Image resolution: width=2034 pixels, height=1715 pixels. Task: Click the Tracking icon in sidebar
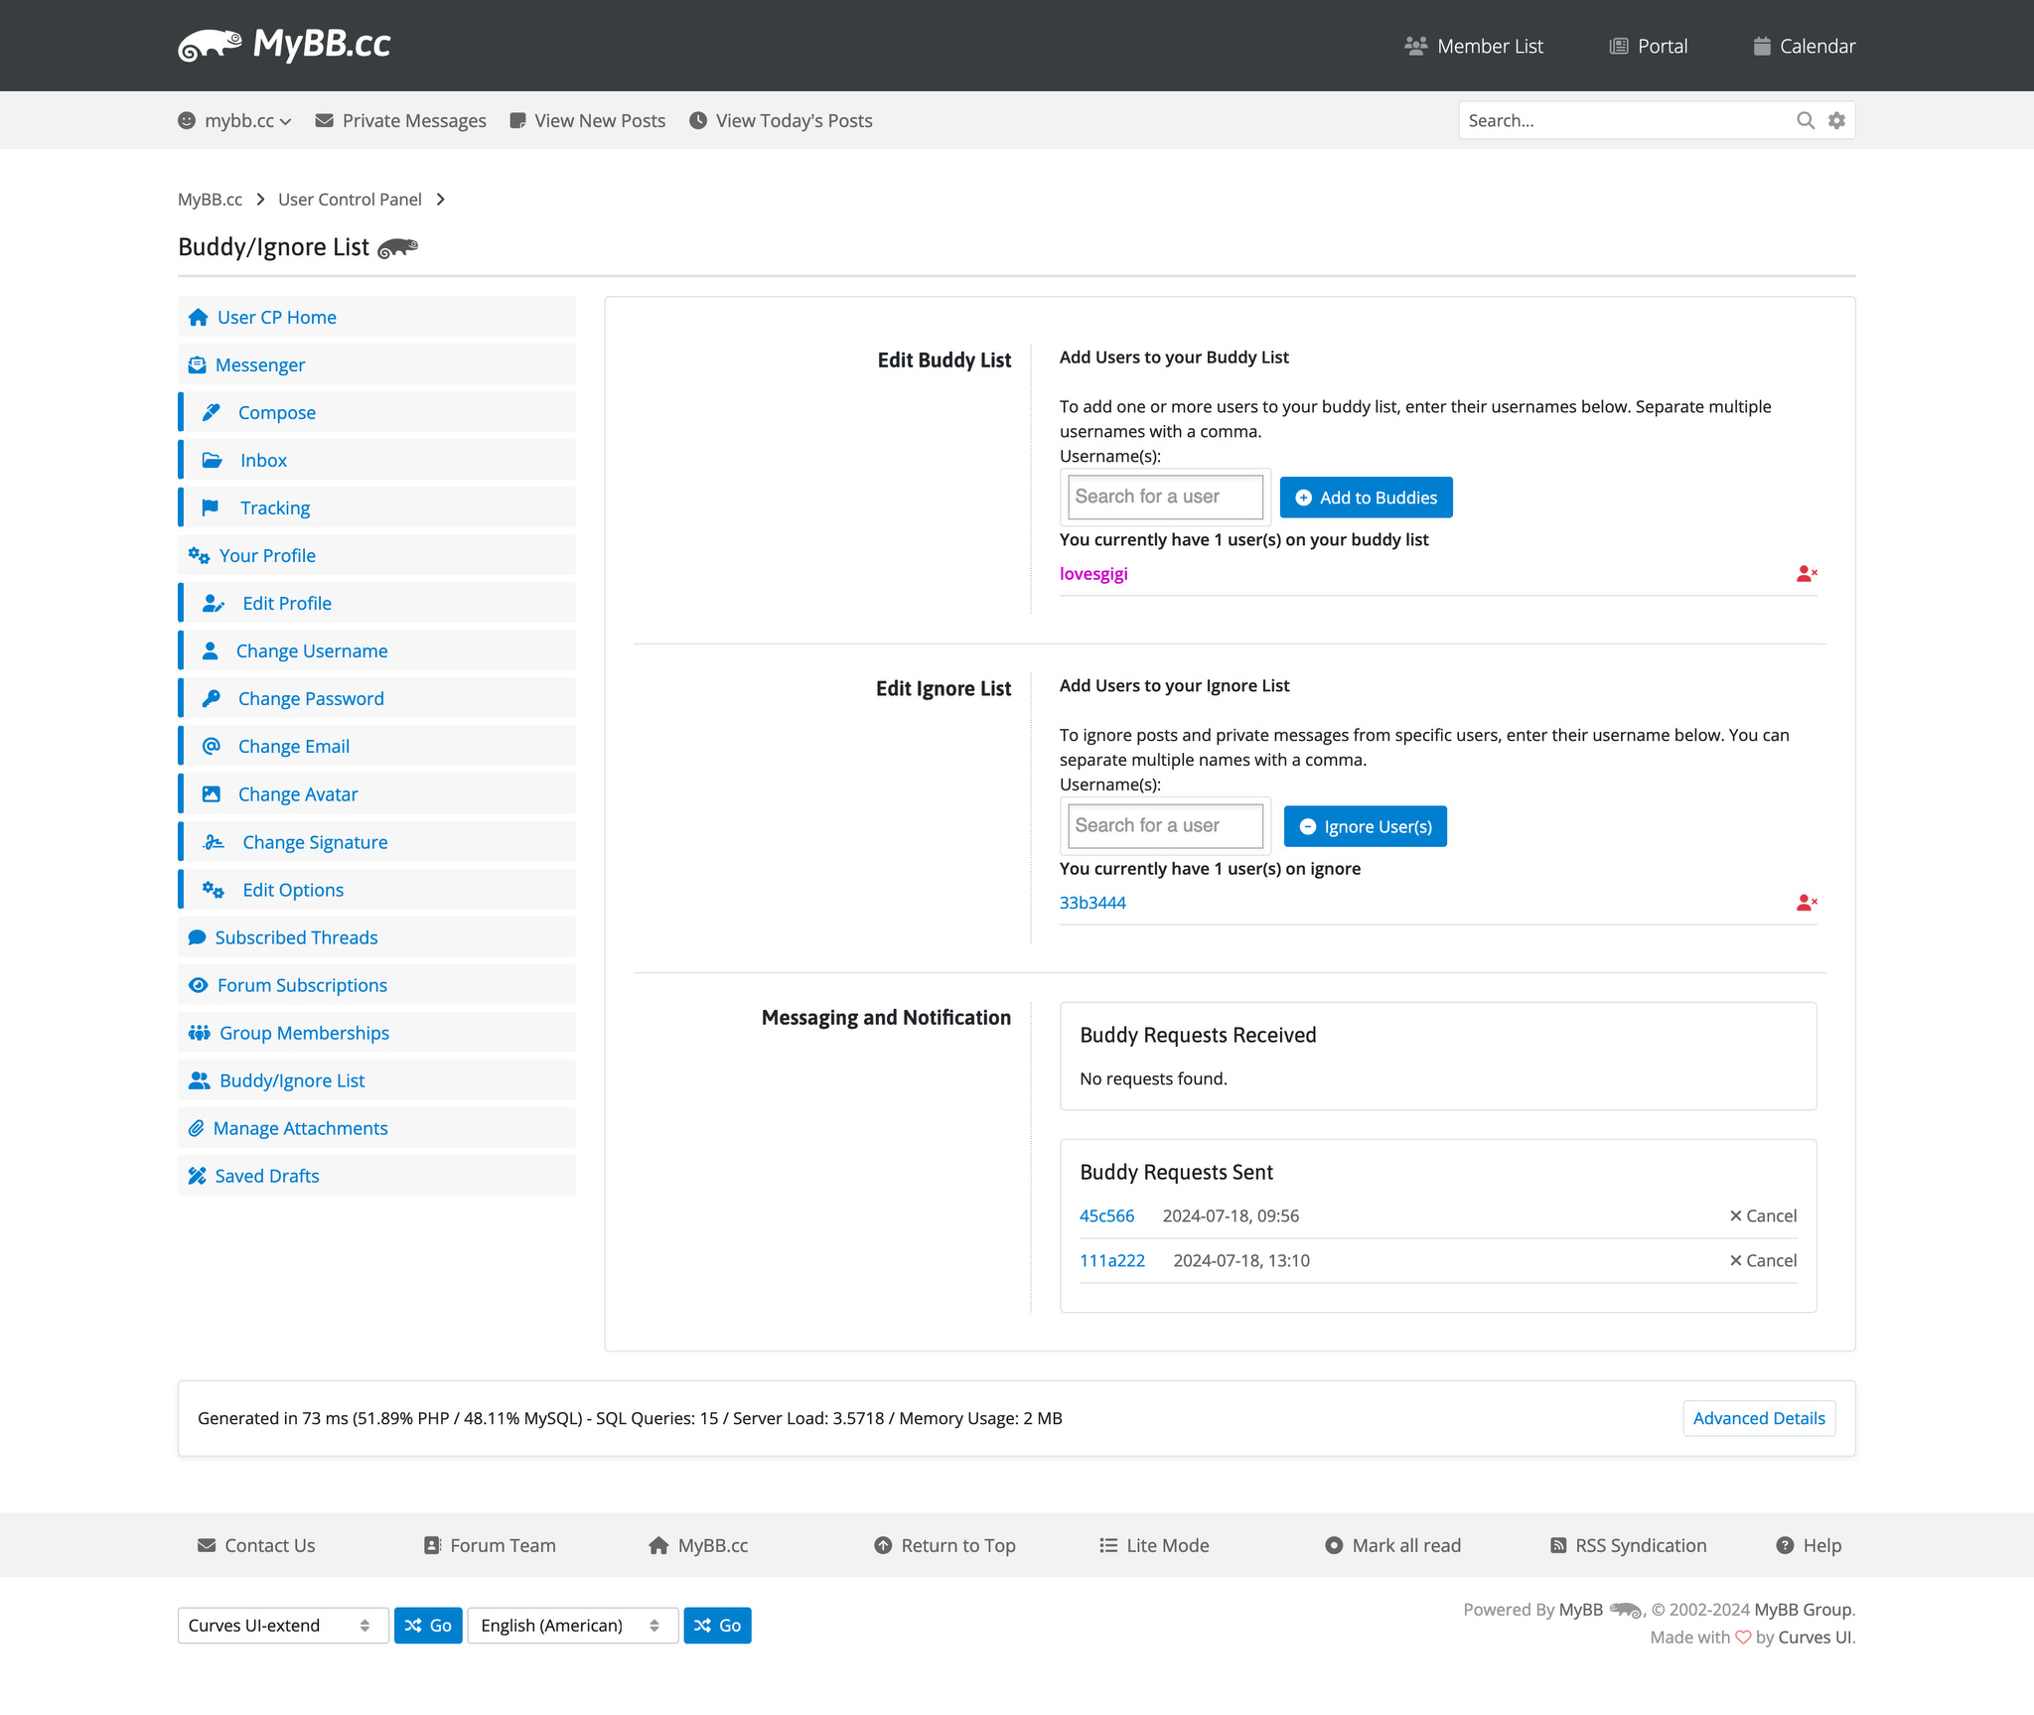pos(213,507)
